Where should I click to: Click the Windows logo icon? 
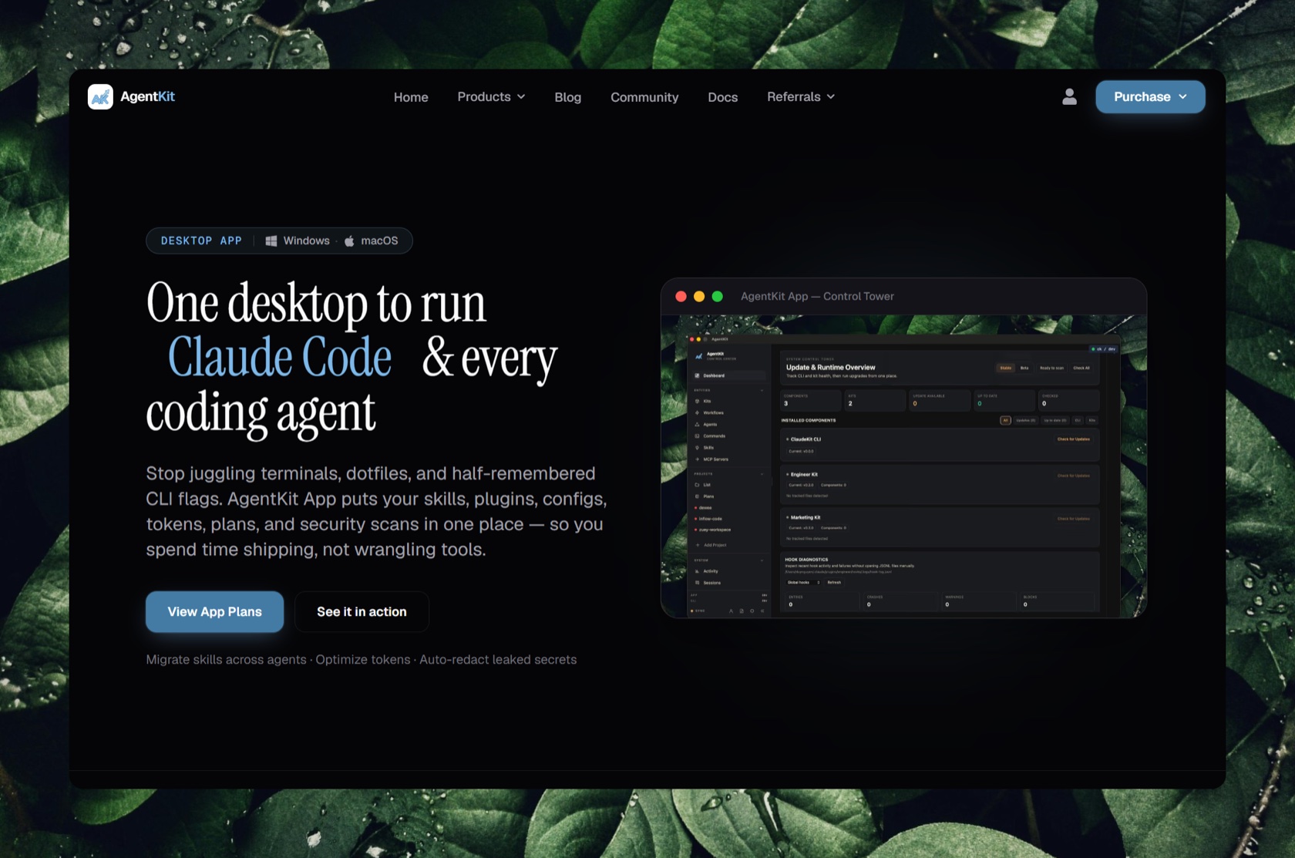click(271, 241)
